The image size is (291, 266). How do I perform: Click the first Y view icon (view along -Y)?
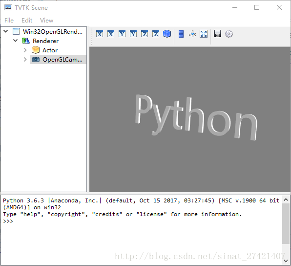click(x=122, y=34)
